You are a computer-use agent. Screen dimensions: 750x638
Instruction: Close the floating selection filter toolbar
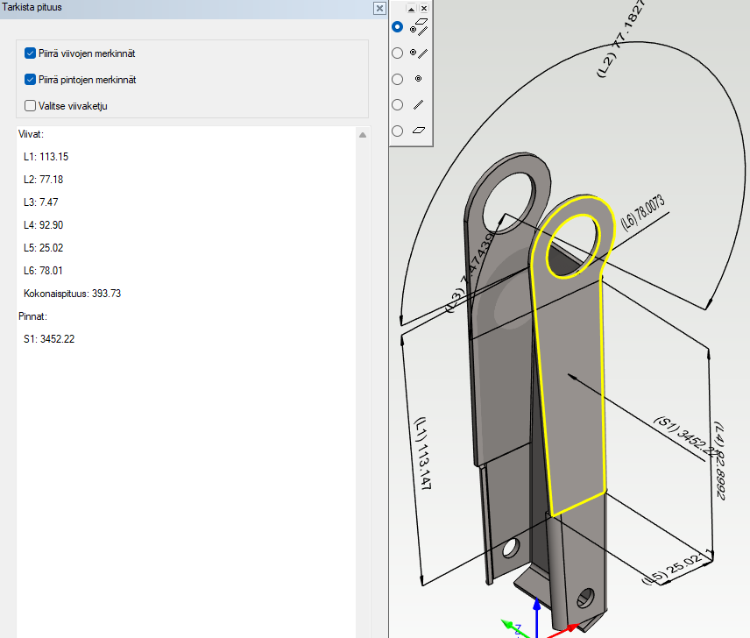coord(424,8)
